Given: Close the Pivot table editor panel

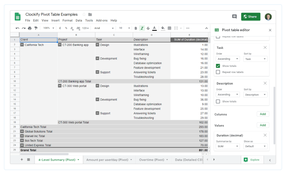Looking at the screenshot, I should 270,30.
